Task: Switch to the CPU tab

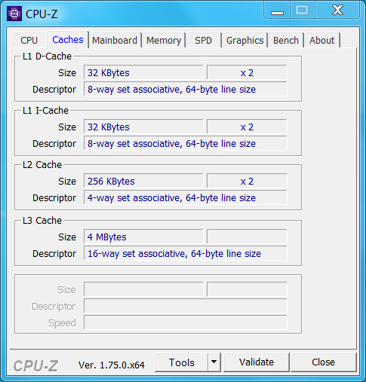Action: point(29,40)
